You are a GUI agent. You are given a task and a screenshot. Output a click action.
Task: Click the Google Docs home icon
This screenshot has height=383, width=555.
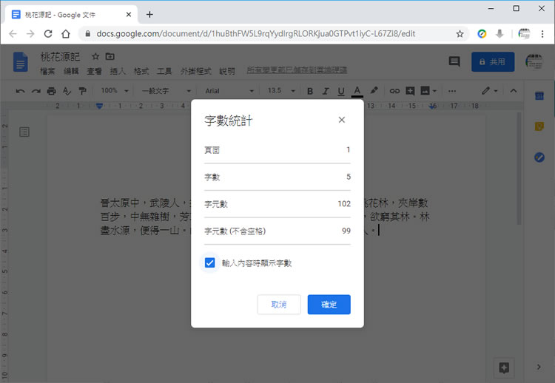(x=21, y=62)
